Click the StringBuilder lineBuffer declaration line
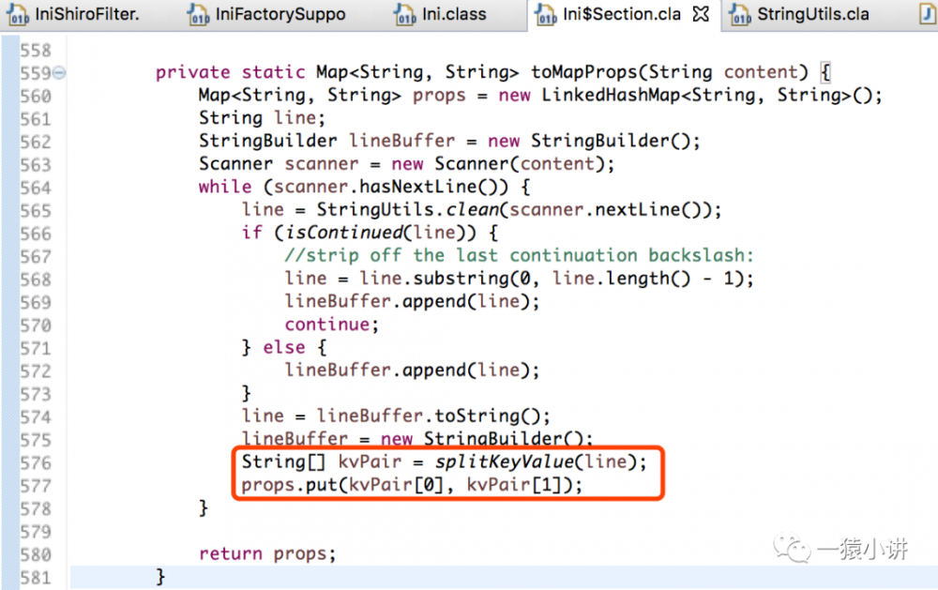Viewport: 938px width, 590px height. pos(449,142)
